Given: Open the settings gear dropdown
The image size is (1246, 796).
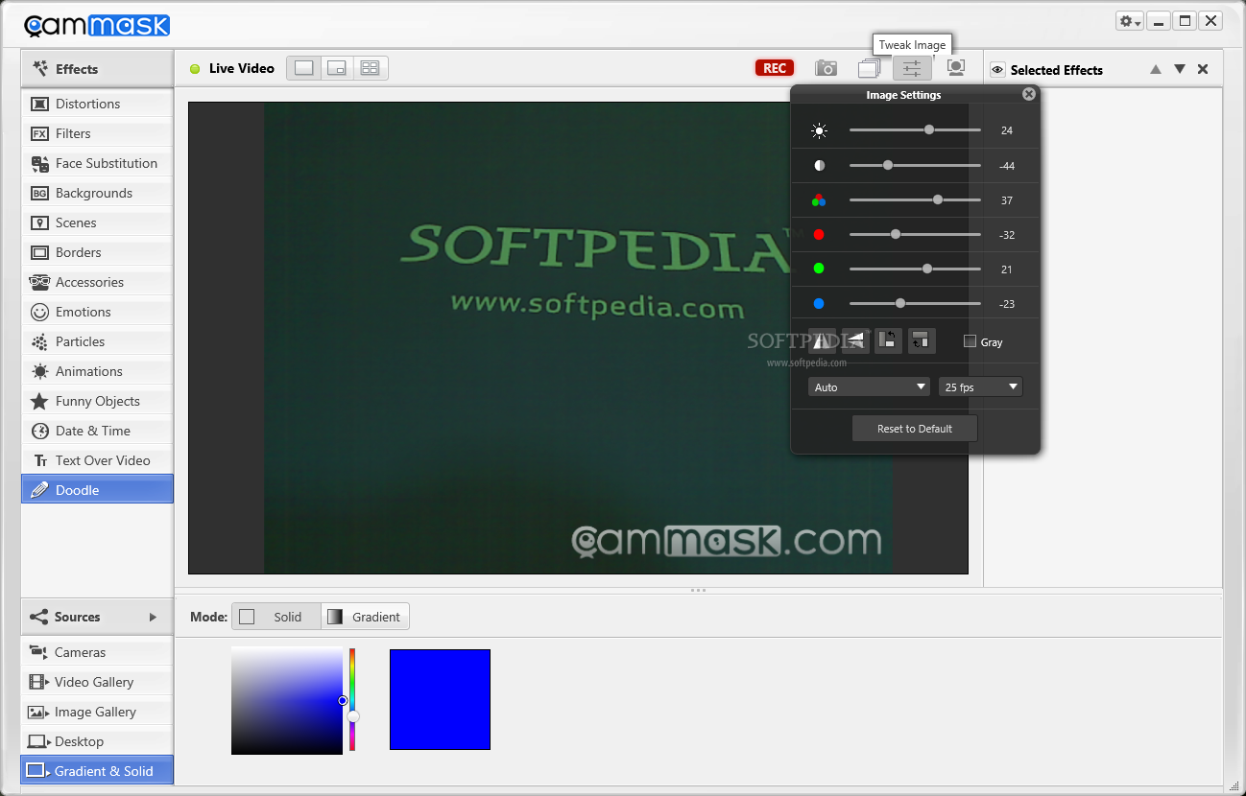Looking at the screenshot, I should [x=1130, y=21].
